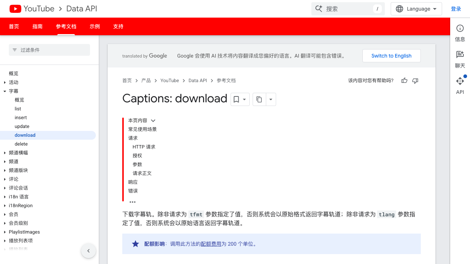Viewport: 470px width, 264px height.
Task: Expand the 会员级别 section
Action: (5, 223)
